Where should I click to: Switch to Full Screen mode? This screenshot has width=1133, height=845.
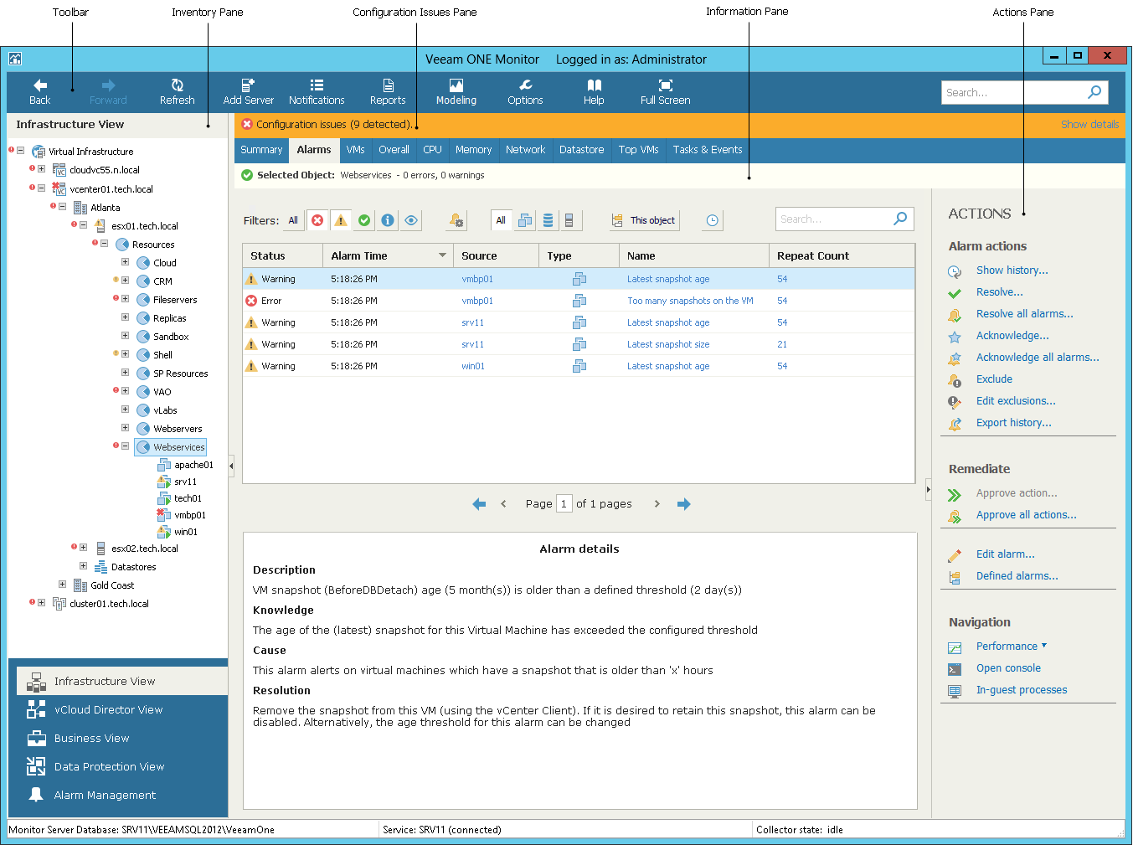click(x=665, y=92)
